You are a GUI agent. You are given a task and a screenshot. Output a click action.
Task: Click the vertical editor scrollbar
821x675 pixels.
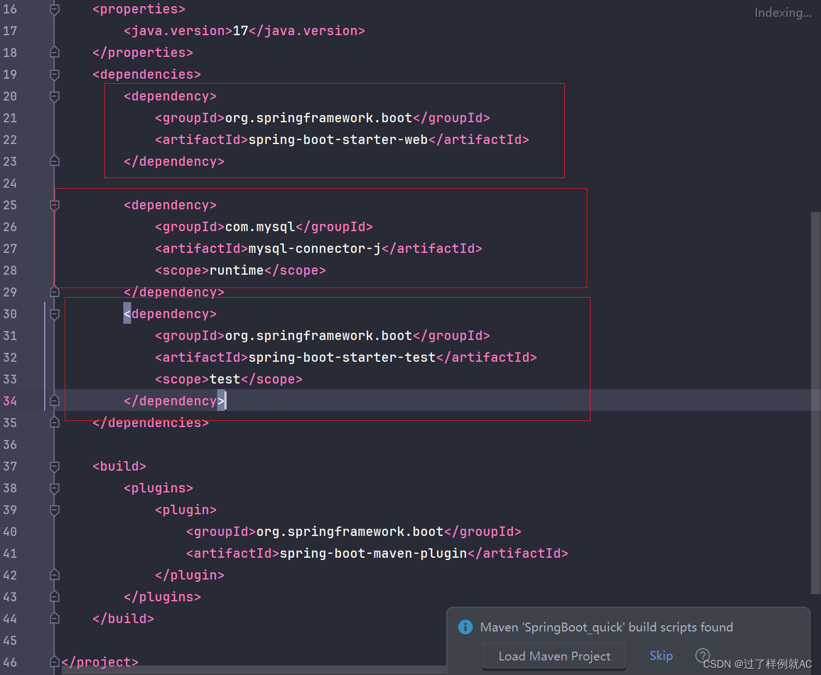coord(815,403)
